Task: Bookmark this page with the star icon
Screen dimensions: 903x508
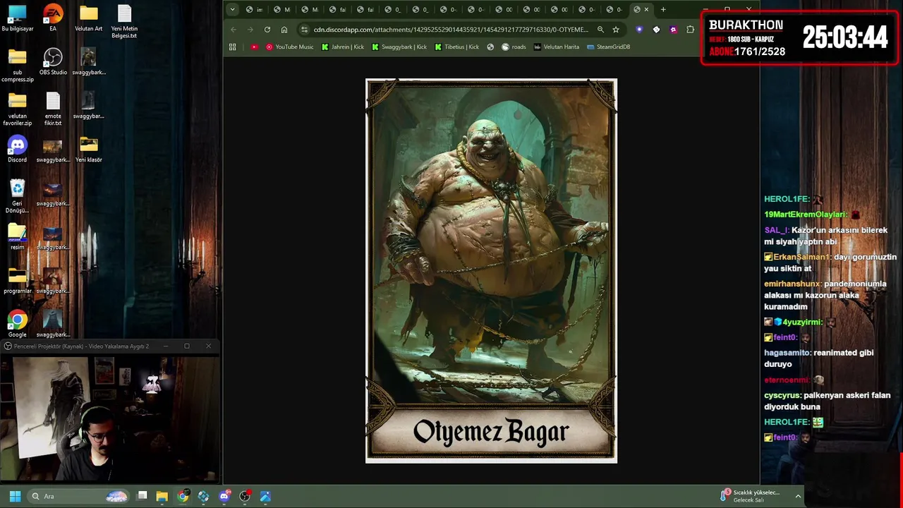Action: pyautogui.click(x=616, y=30)
